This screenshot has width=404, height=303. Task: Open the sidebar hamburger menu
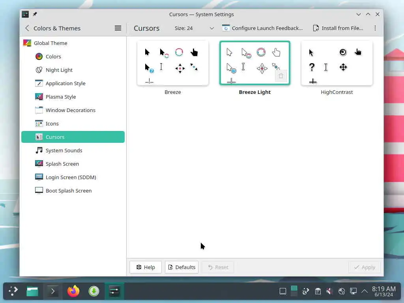click(118, 28)
